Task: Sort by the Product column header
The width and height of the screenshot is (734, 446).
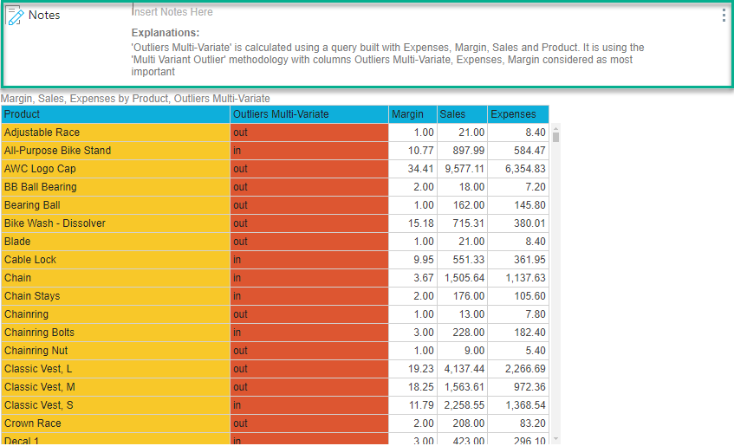Action: pyautogui.click(x=115, y=114)
